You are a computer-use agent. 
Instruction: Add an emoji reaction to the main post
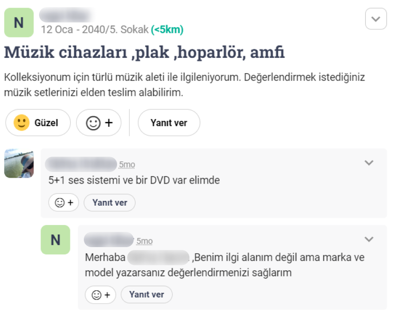(x=99, y=123)
